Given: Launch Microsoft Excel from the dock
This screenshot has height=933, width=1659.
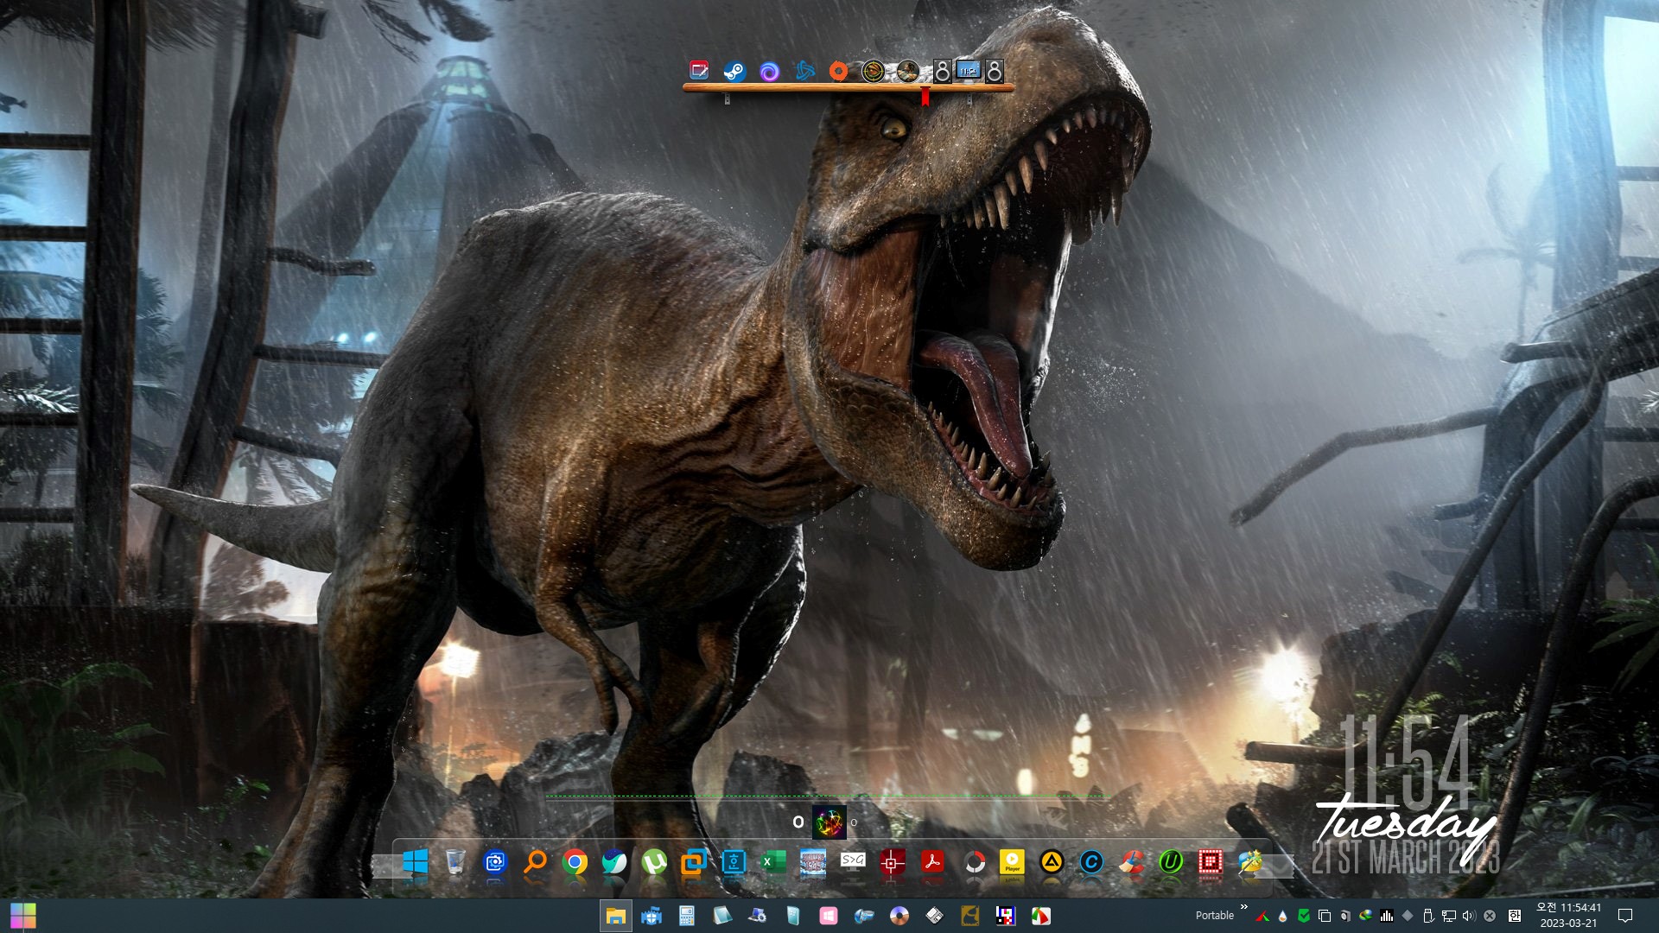Looking at the screenshot, I should click(x=773, y=861).
